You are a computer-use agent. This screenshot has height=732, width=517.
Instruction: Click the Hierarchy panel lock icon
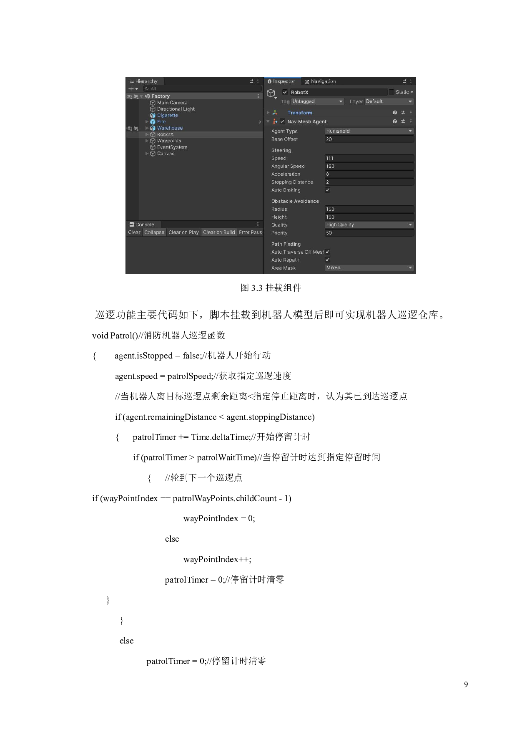(x=251, y=81)
